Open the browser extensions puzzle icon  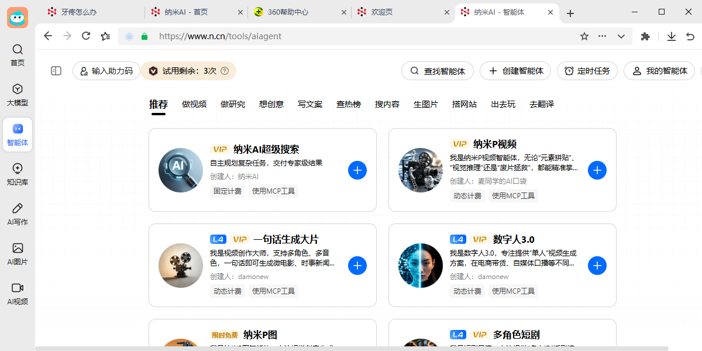pos(645,36)
